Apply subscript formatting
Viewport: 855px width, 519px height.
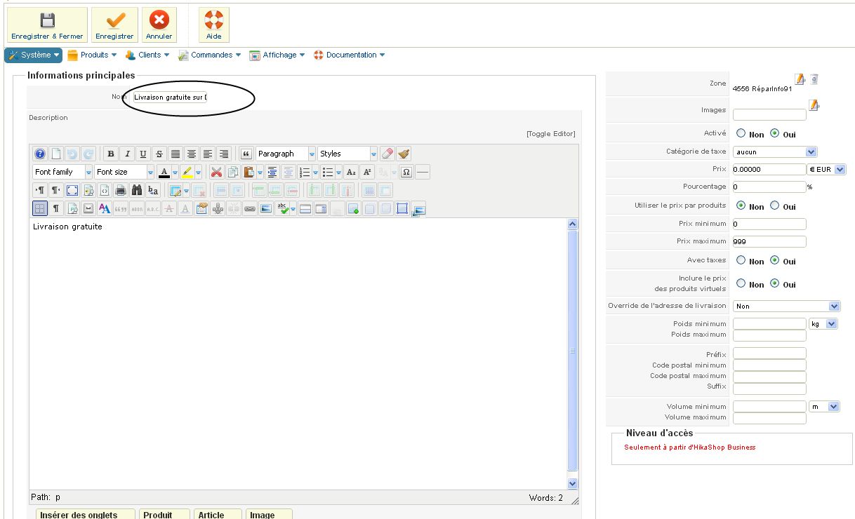point(351,172)
